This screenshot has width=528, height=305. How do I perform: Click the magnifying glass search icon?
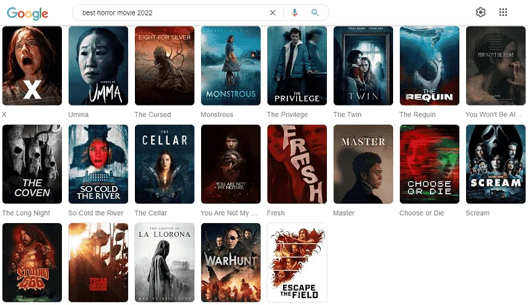[x=315, y=13]
